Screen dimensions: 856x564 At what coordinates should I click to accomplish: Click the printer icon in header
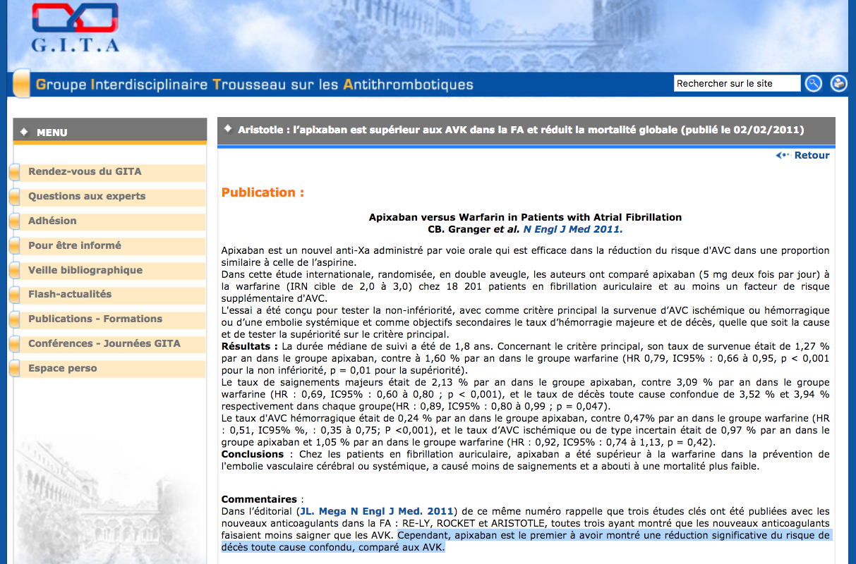838,83
